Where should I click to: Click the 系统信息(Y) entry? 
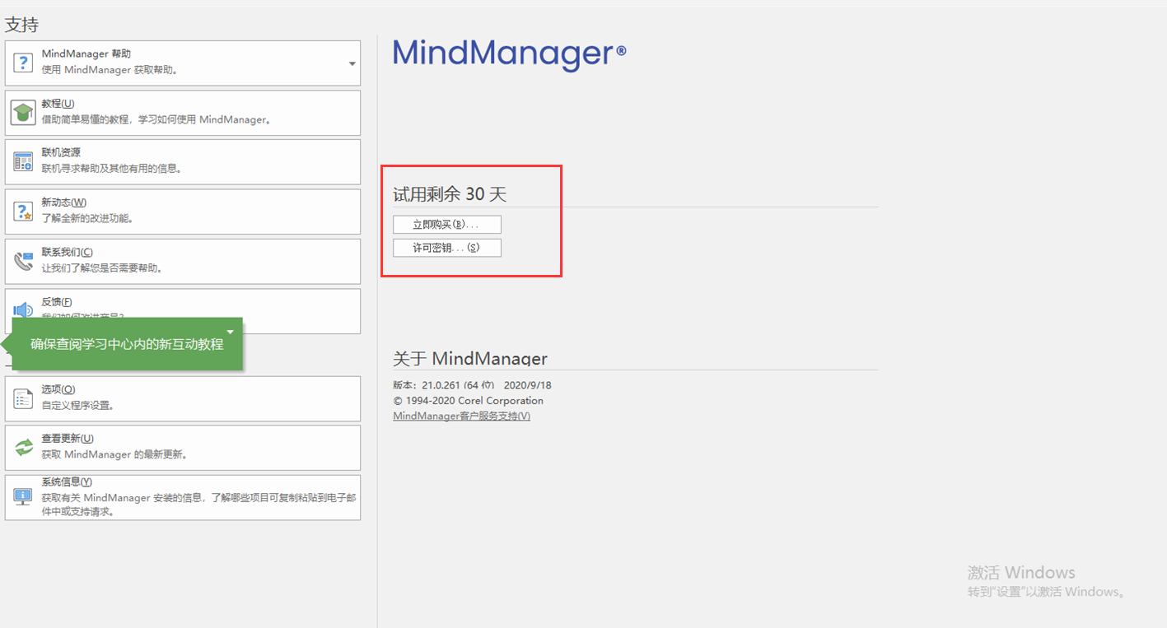(66, 481)
